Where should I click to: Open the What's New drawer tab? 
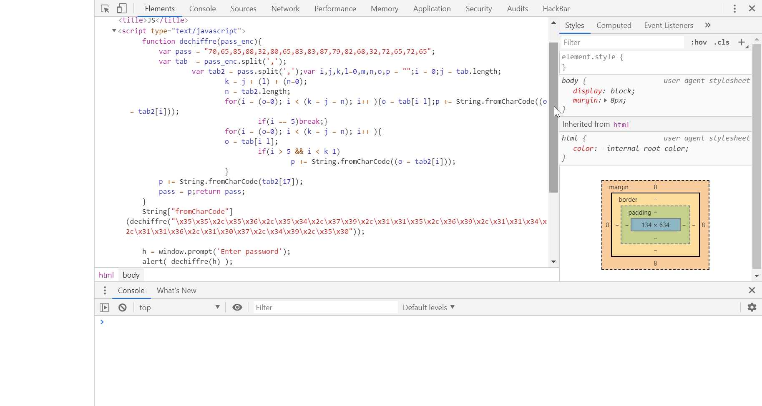click(x=176, y=291)
